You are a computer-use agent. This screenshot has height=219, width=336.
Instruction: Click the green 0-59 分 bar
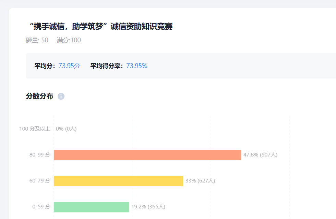[x=91, y=207]
